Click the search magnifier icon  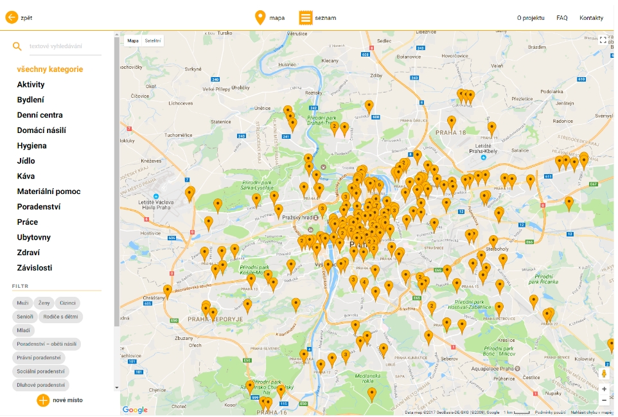point(17,46)
